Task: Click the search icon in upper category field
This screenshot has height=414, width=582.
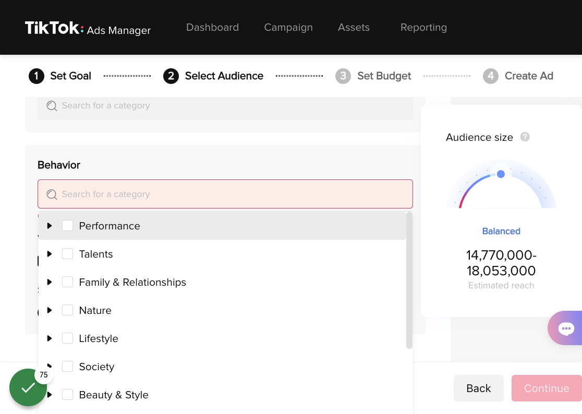Action: [x=52, y=106]
